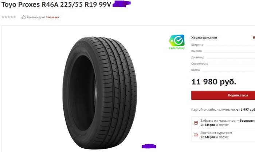Click the red Подписаться subscribe button
Screen dimensions: 255x152
pos(223,95)
